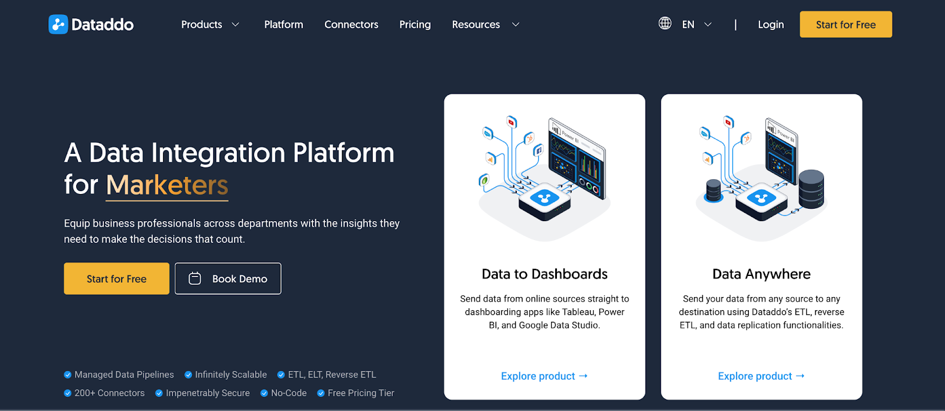Open the EN language dropdown chevron

pos(708,25)
